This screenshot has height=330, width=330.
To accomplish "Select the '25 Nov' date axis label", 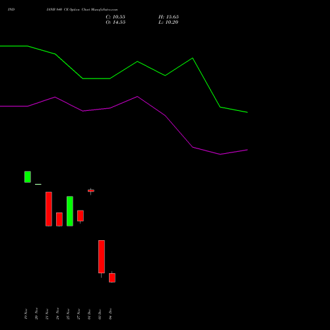I will (x=68, y=314).
